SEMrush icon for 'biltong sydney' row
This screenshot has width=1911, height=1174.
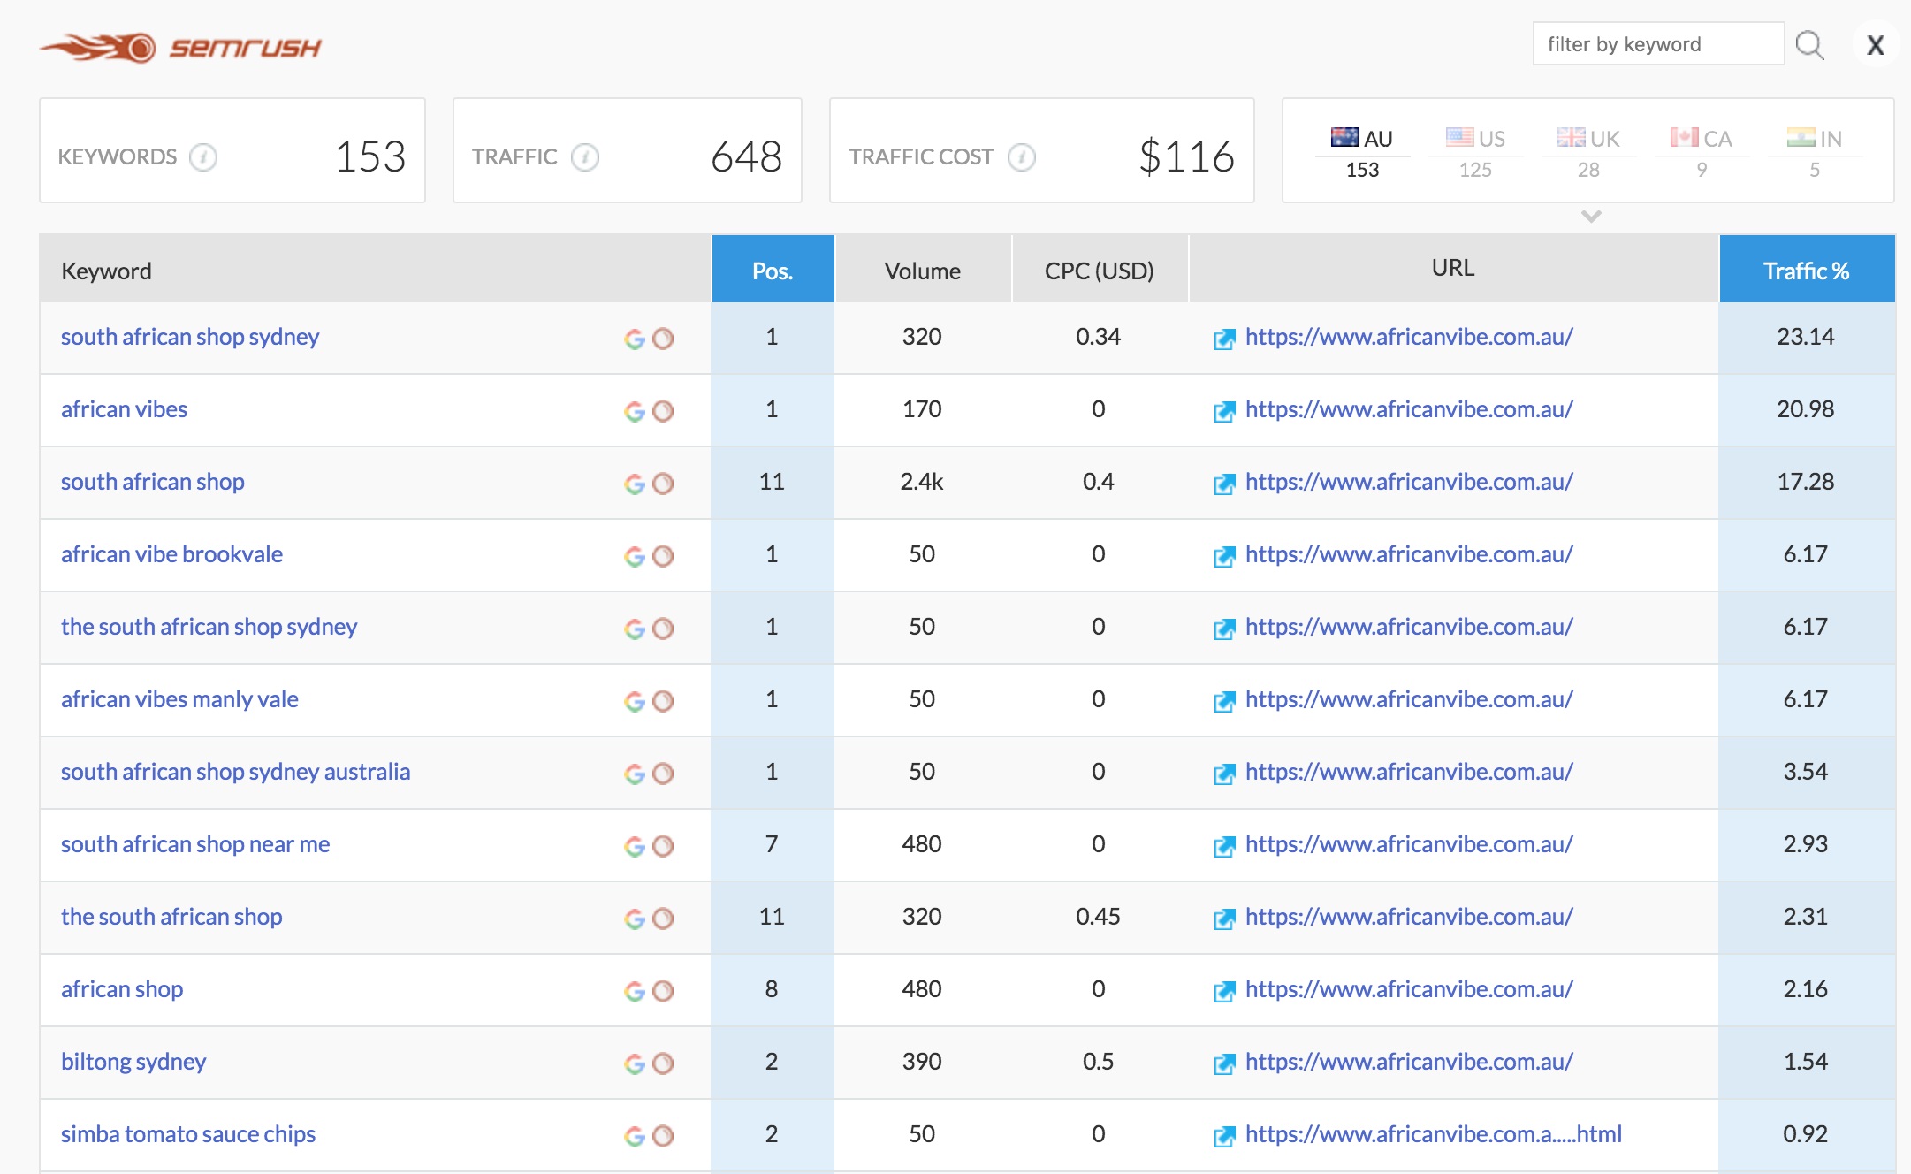(663, 1063)
